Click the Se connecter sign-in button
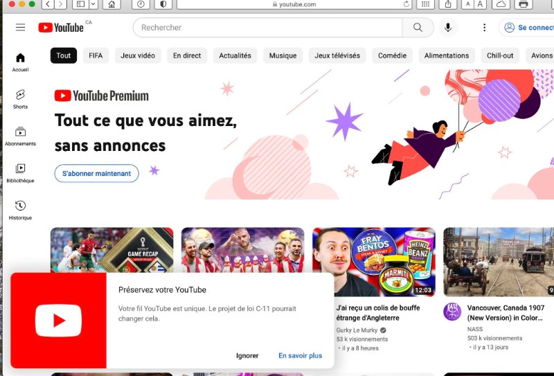The image size is (554, 376). (x=526, y=28)
